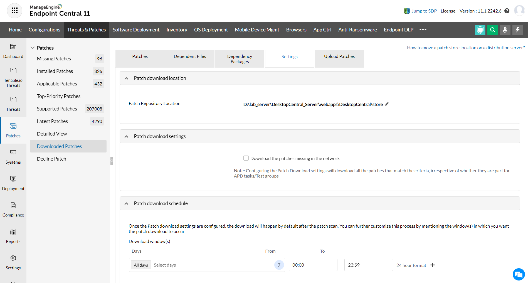528x283 pixels.
Task: Enable download patches missing in network
Action: click(x=246, y=158)
